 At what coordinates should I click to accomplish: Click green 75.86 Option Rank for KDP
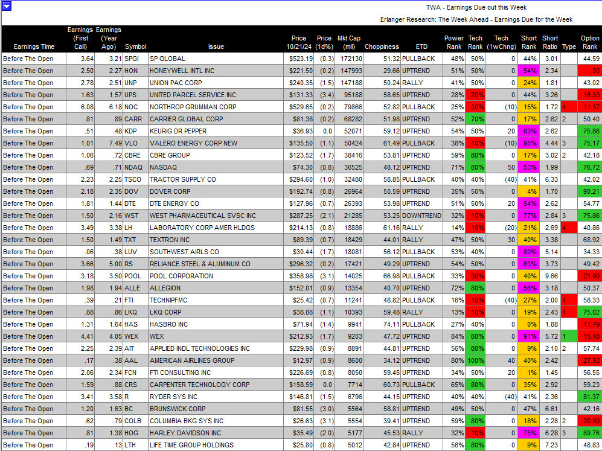(x=590, y=131)
